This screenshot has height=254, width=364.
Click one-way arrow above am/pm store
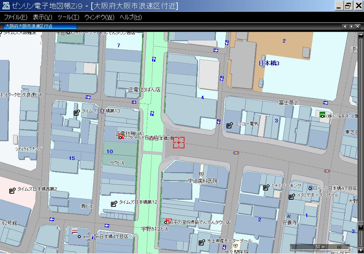107,225
